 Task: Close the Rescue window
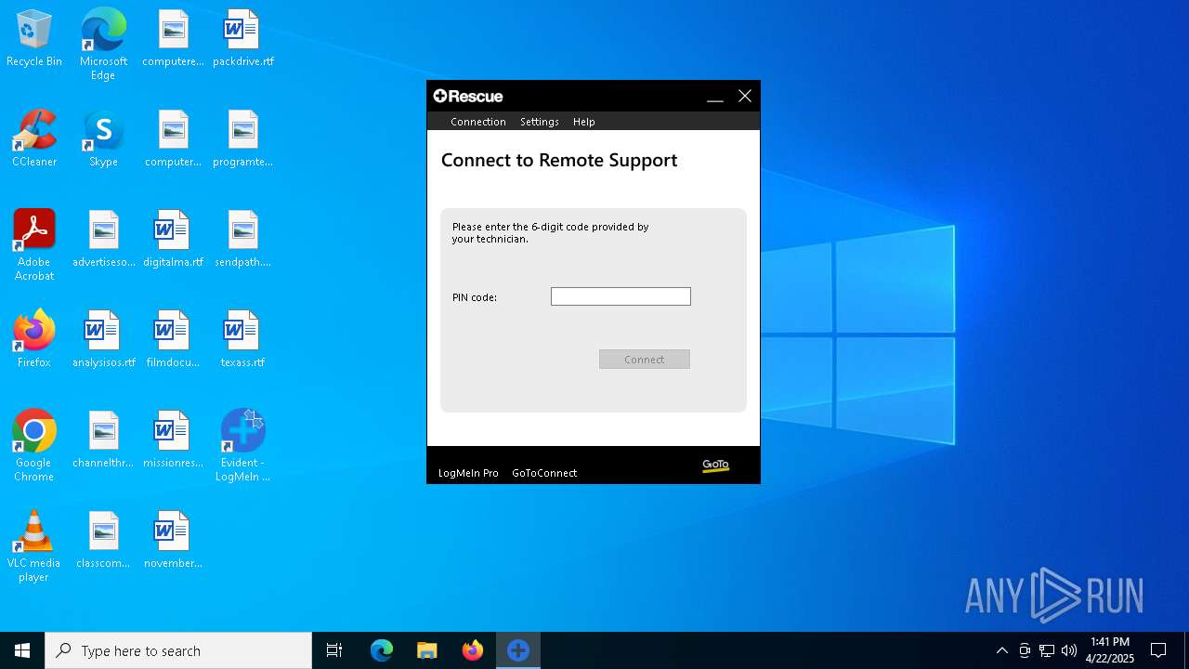pos(744,97)
